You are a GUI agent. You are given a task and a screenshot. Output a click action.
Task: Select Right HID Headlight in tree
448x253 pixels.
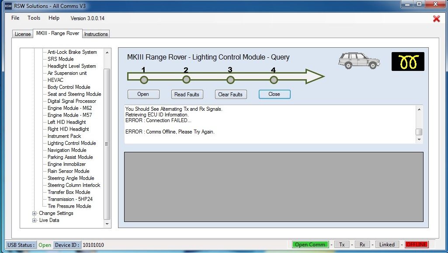(68, 129)
